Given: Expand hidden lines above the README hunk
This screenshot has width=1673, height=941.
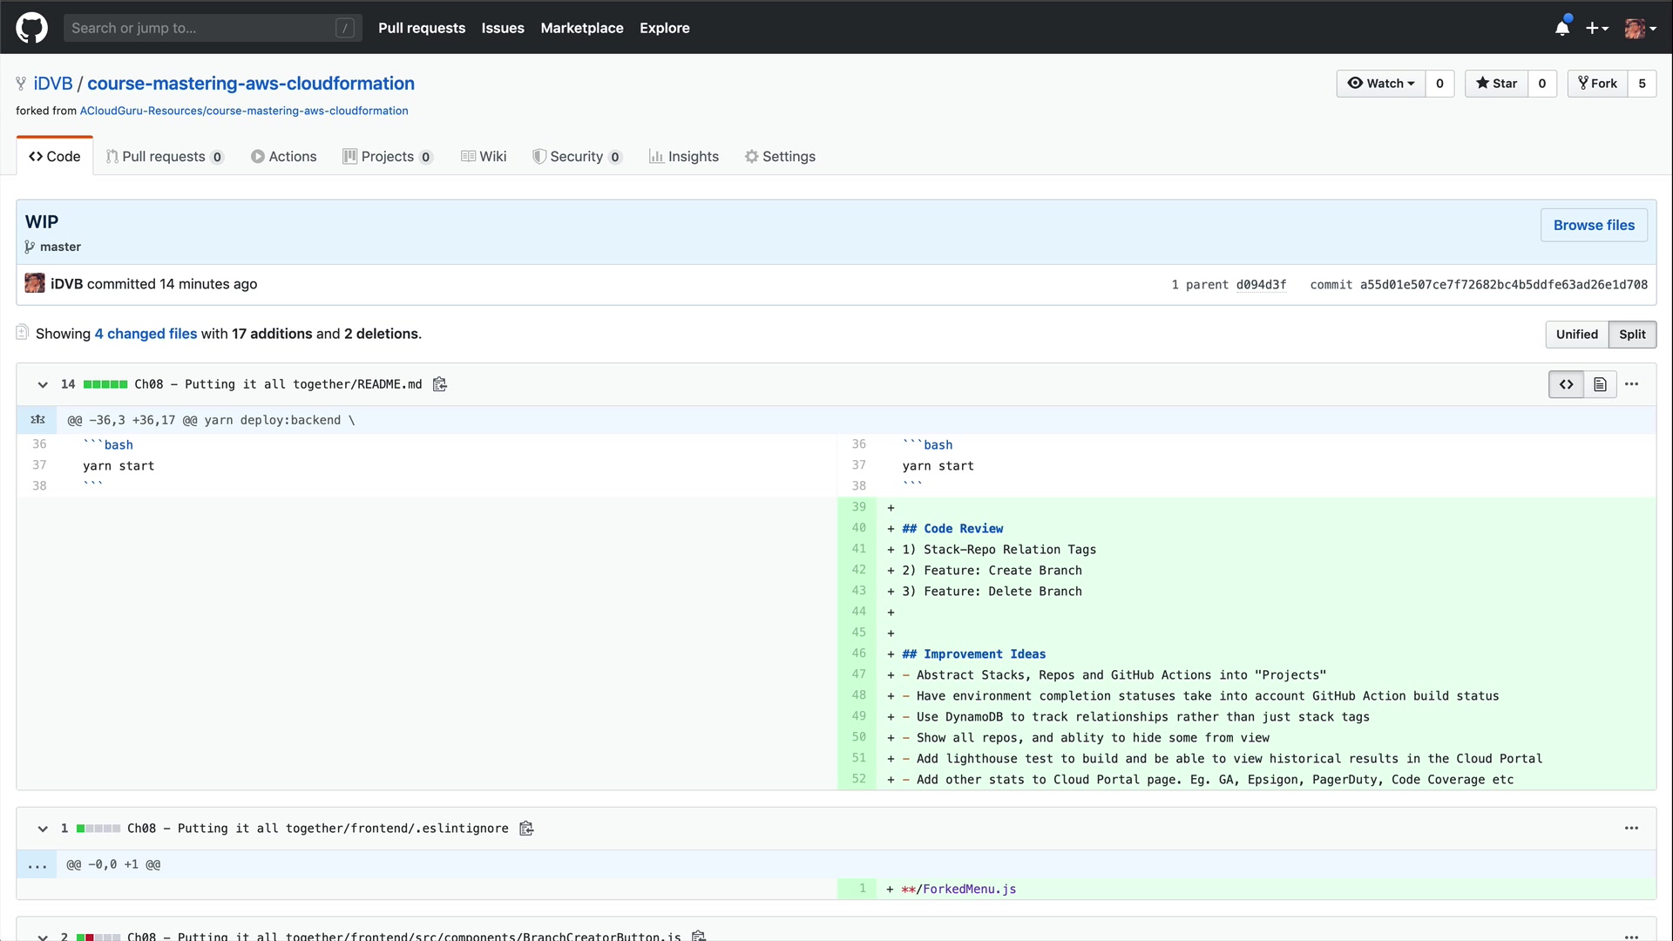Looking at the screenshot, I should tap(37, 420).
